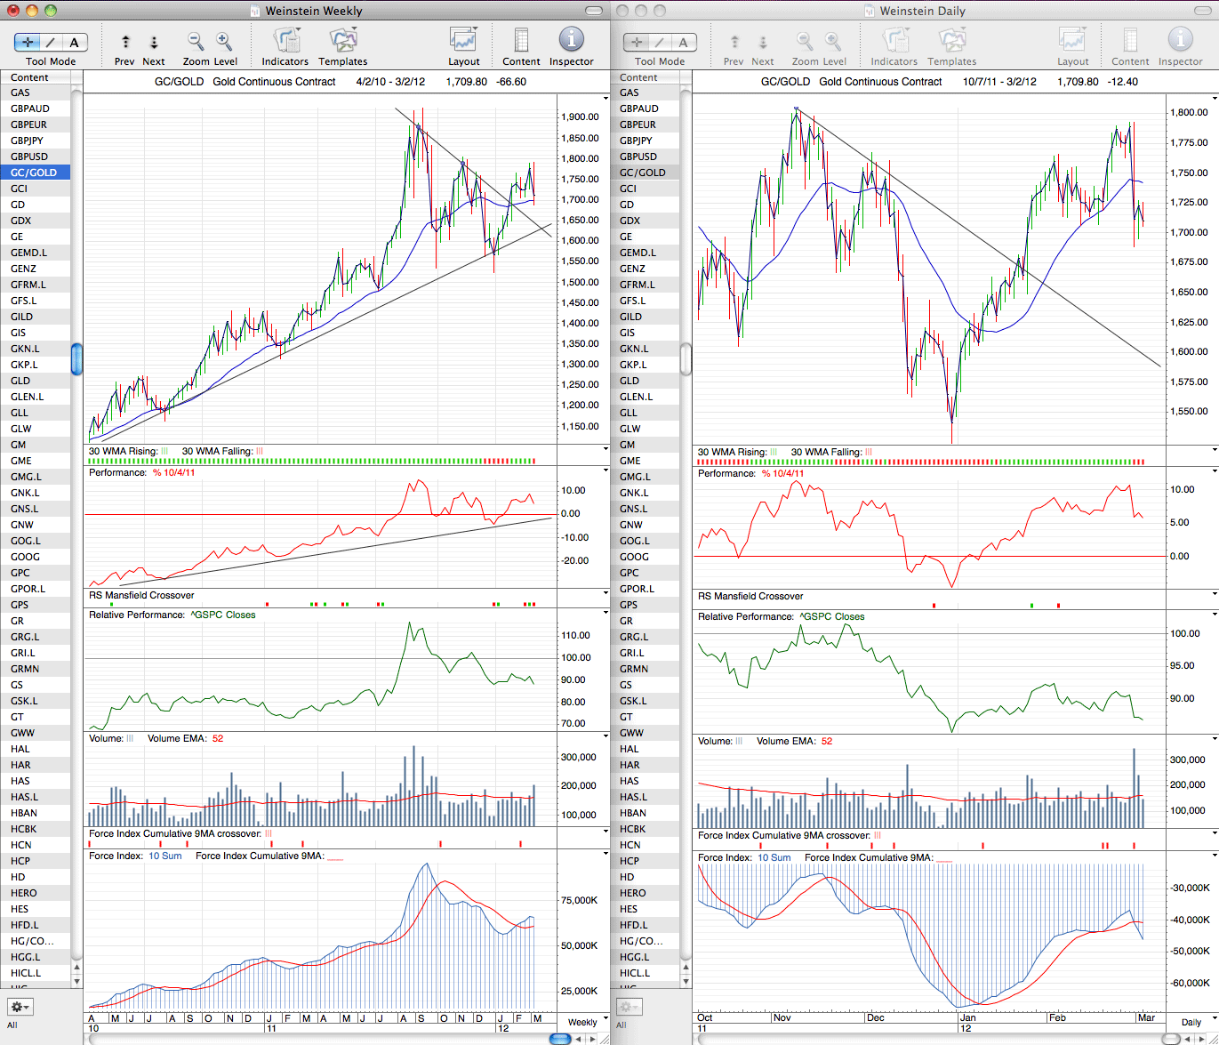Open Indicators menu in Weinstein Weekly toolbar

(x=285, y=40)
